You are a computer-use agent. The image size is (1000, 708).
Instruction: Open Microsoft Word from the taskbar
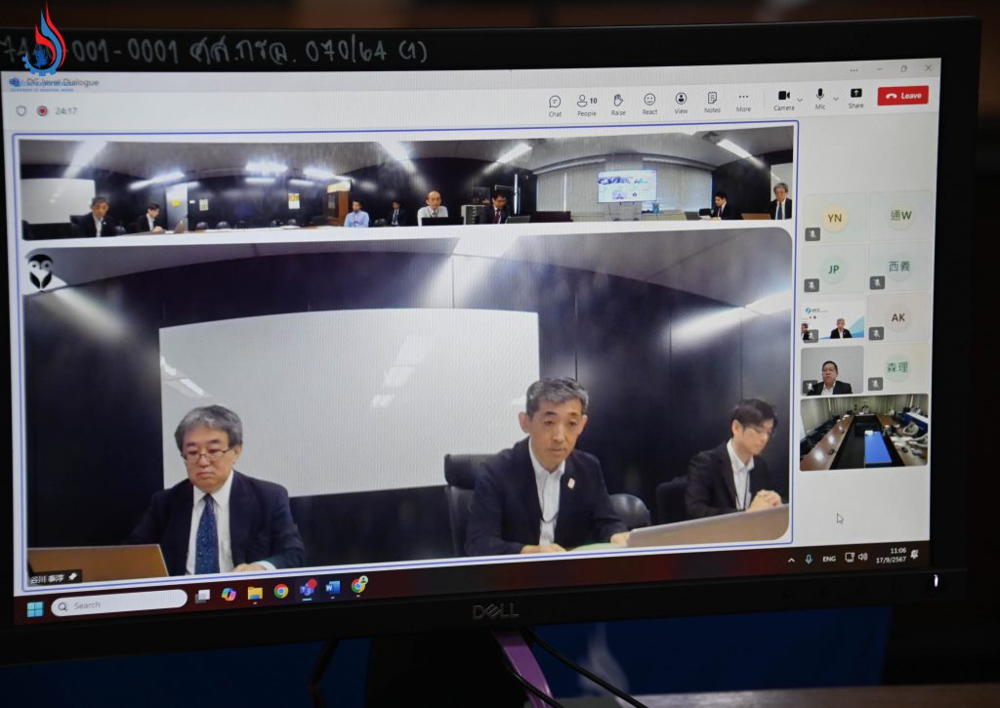click(x=333, y=588)
